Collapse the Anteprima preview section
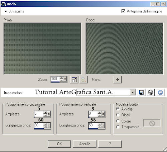The height and width of the screenshot is (152, 167). pyautogui.click(x=6, y=11)
